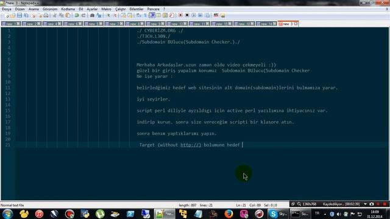Close the active 'new 3' tab
Screen dimensions: 390x219
pos(296,24)
